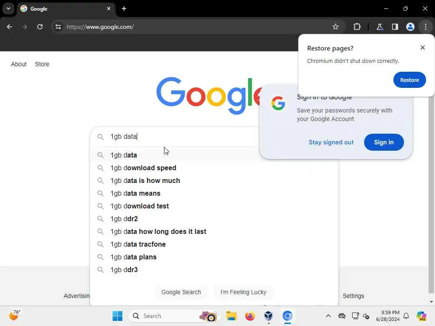The height and width of the screenshot is (326, 435).
Task: Select suggestion '1gb ddr2'
Action: click(214, 219)
